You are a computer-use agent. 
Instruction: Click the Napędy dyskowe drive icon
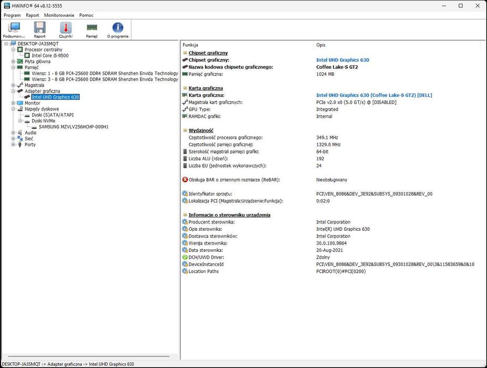[20, 109]
